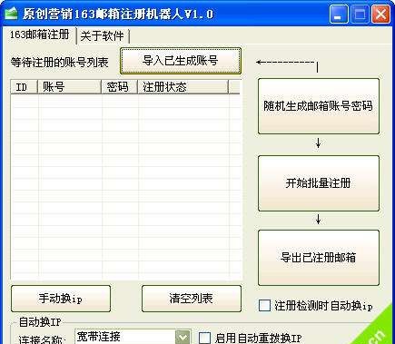Start batch registration with 开始批量注册
Image resolution: width=395 pixels, height=344 pixels.
point(319,183)
